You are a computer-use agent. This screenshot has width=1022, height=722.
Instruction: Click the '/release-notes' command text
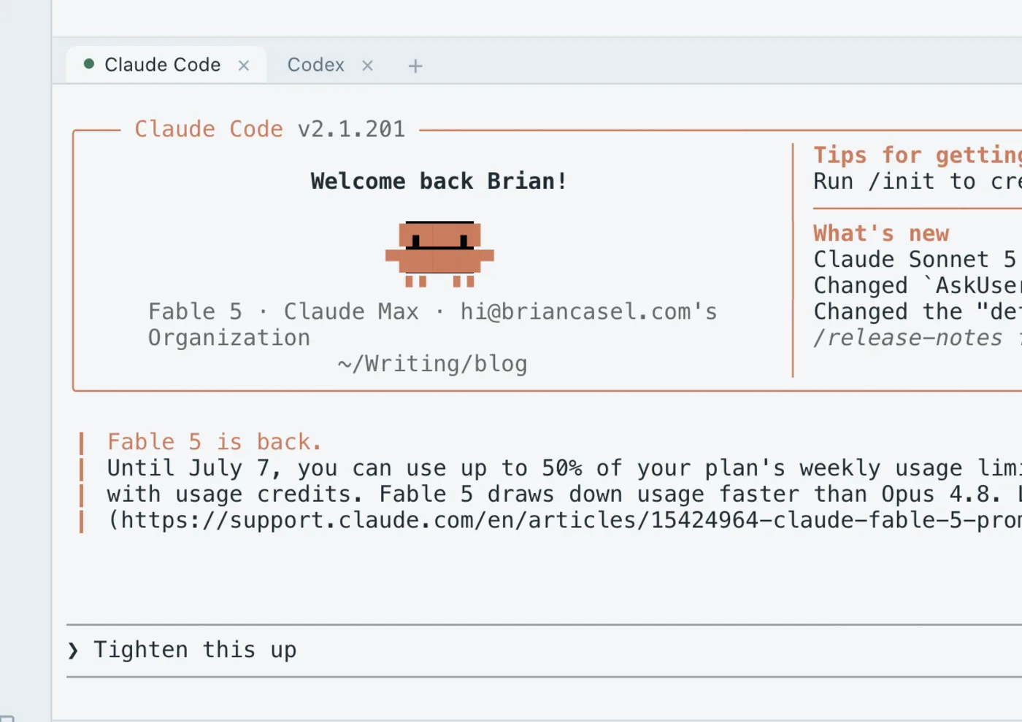click(x=908, y=338)
